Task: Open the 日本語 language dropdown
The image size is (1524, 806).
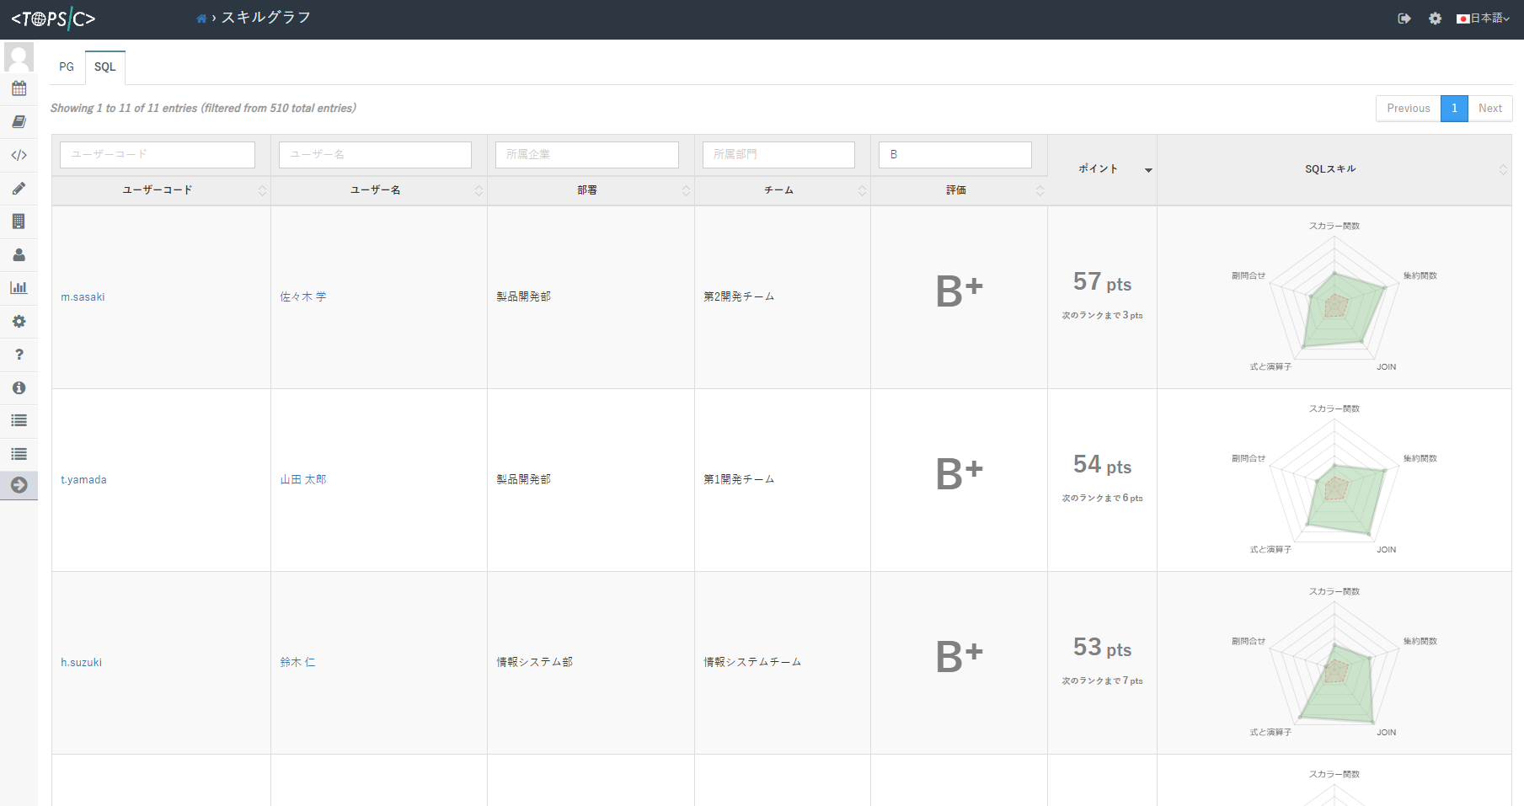Action: click(1484, 19)
